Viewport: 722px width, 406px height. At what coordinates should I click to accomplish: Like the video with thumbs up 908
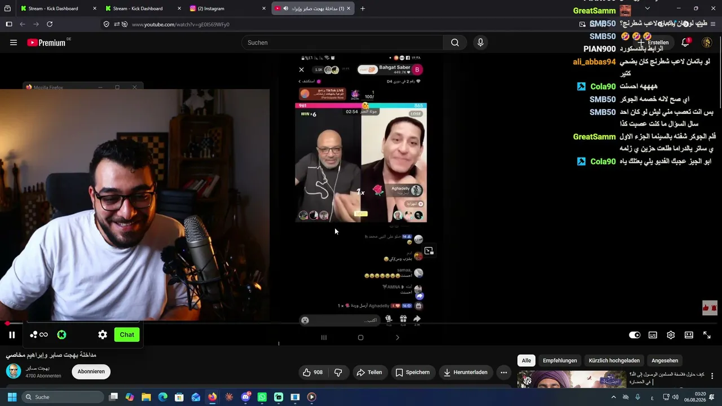(312, 372)
